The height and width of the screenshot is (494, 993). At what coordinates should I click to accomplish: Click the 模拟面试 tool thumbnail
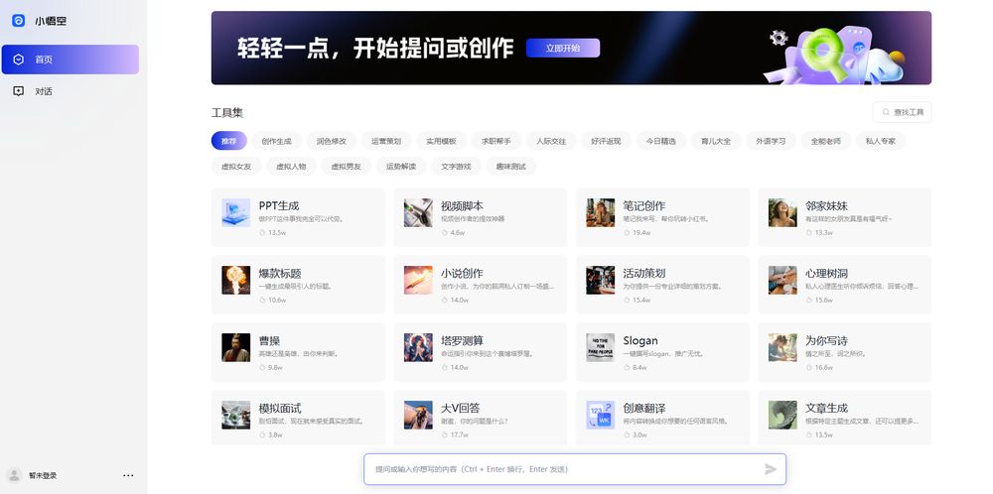tap(235, 415)
